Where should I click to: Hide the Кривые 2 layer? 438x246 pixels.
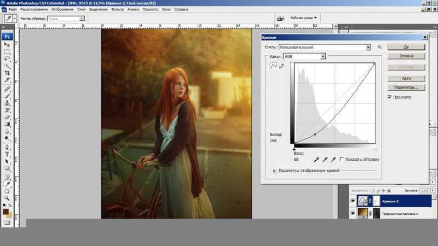point(353,201)
